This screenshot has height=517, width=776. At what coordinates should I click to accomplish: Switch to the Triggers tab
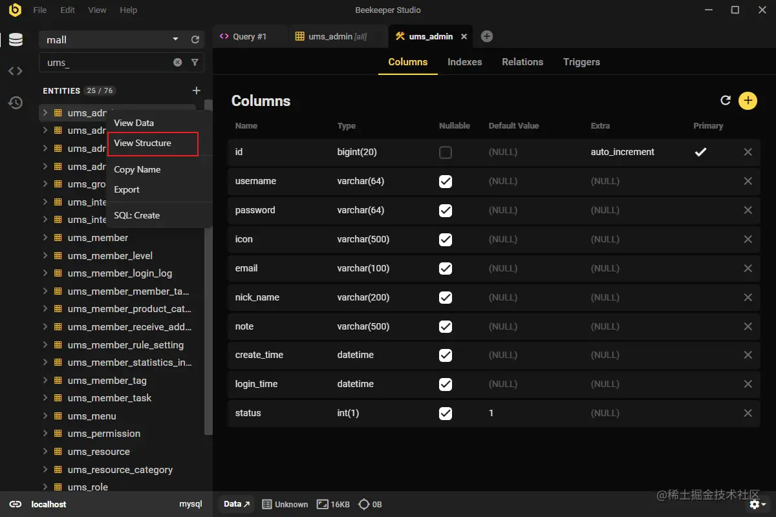pyautogui.click(x=581, y=62)
